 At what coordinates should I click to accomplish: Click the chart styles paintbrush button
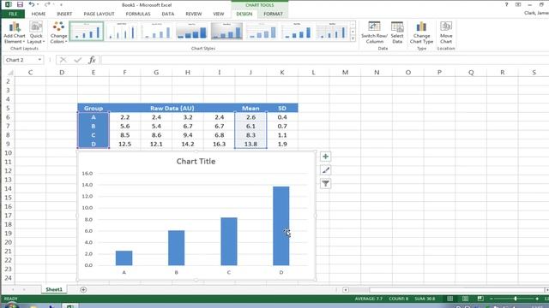(x=326, y=170)
